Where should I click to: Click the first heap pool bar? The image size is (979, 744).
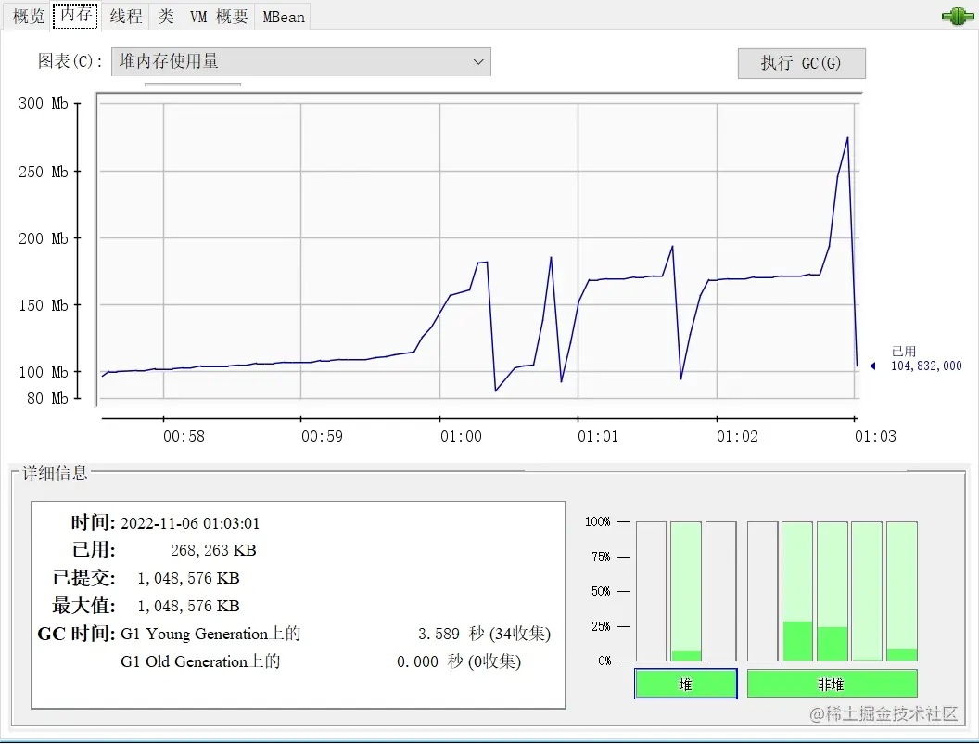click(x=651, y=591)
